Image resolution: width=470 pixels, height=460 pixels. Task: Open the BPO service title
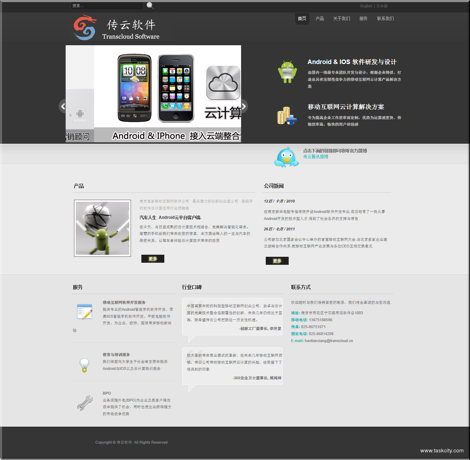tap(107, 393)
